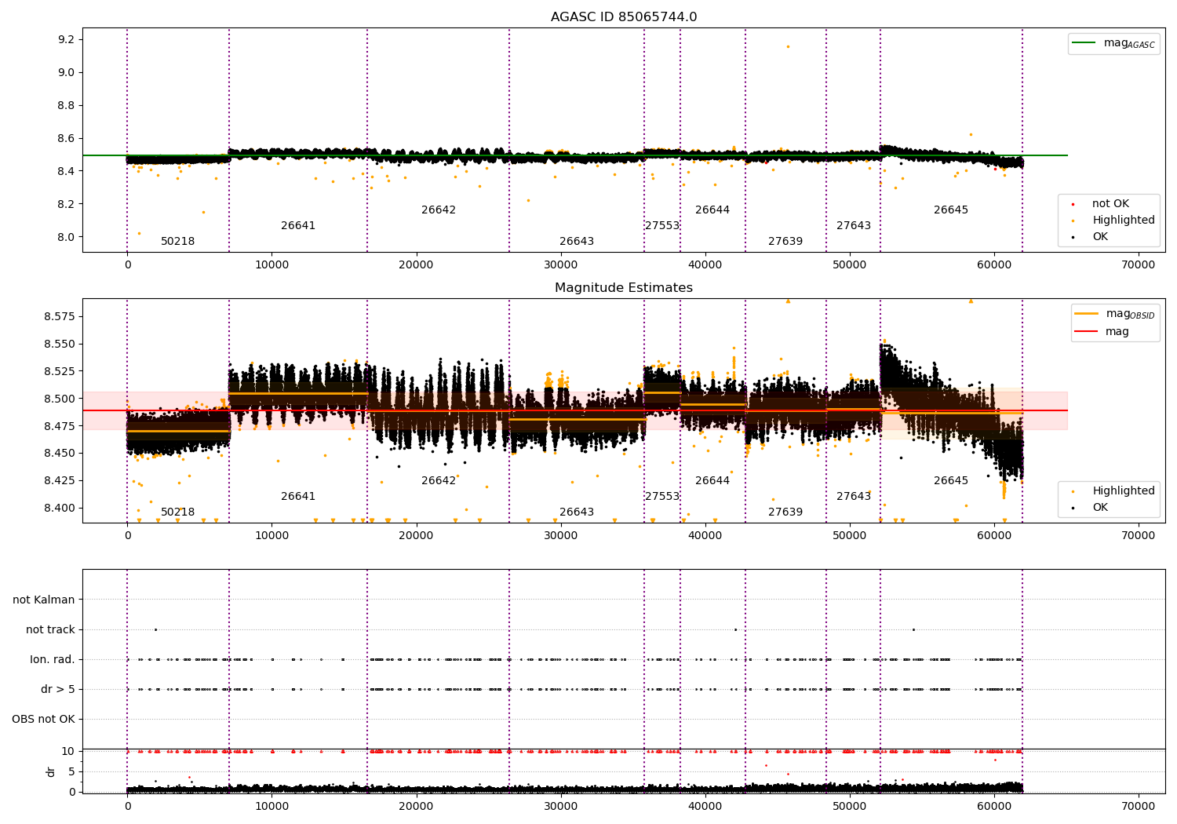Click OBSID label 27553 in top panel
This screenshot has height=824, width=1177.
tap(662, 226)
